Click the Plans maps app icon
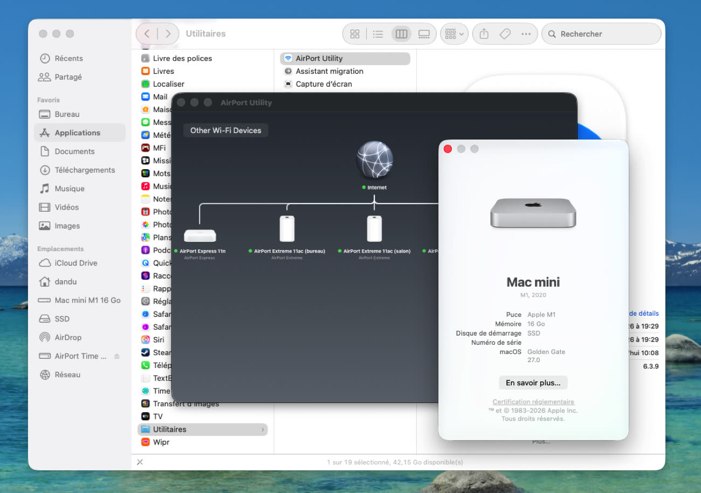Screen dimensions: 701x493 pos(145,237)
